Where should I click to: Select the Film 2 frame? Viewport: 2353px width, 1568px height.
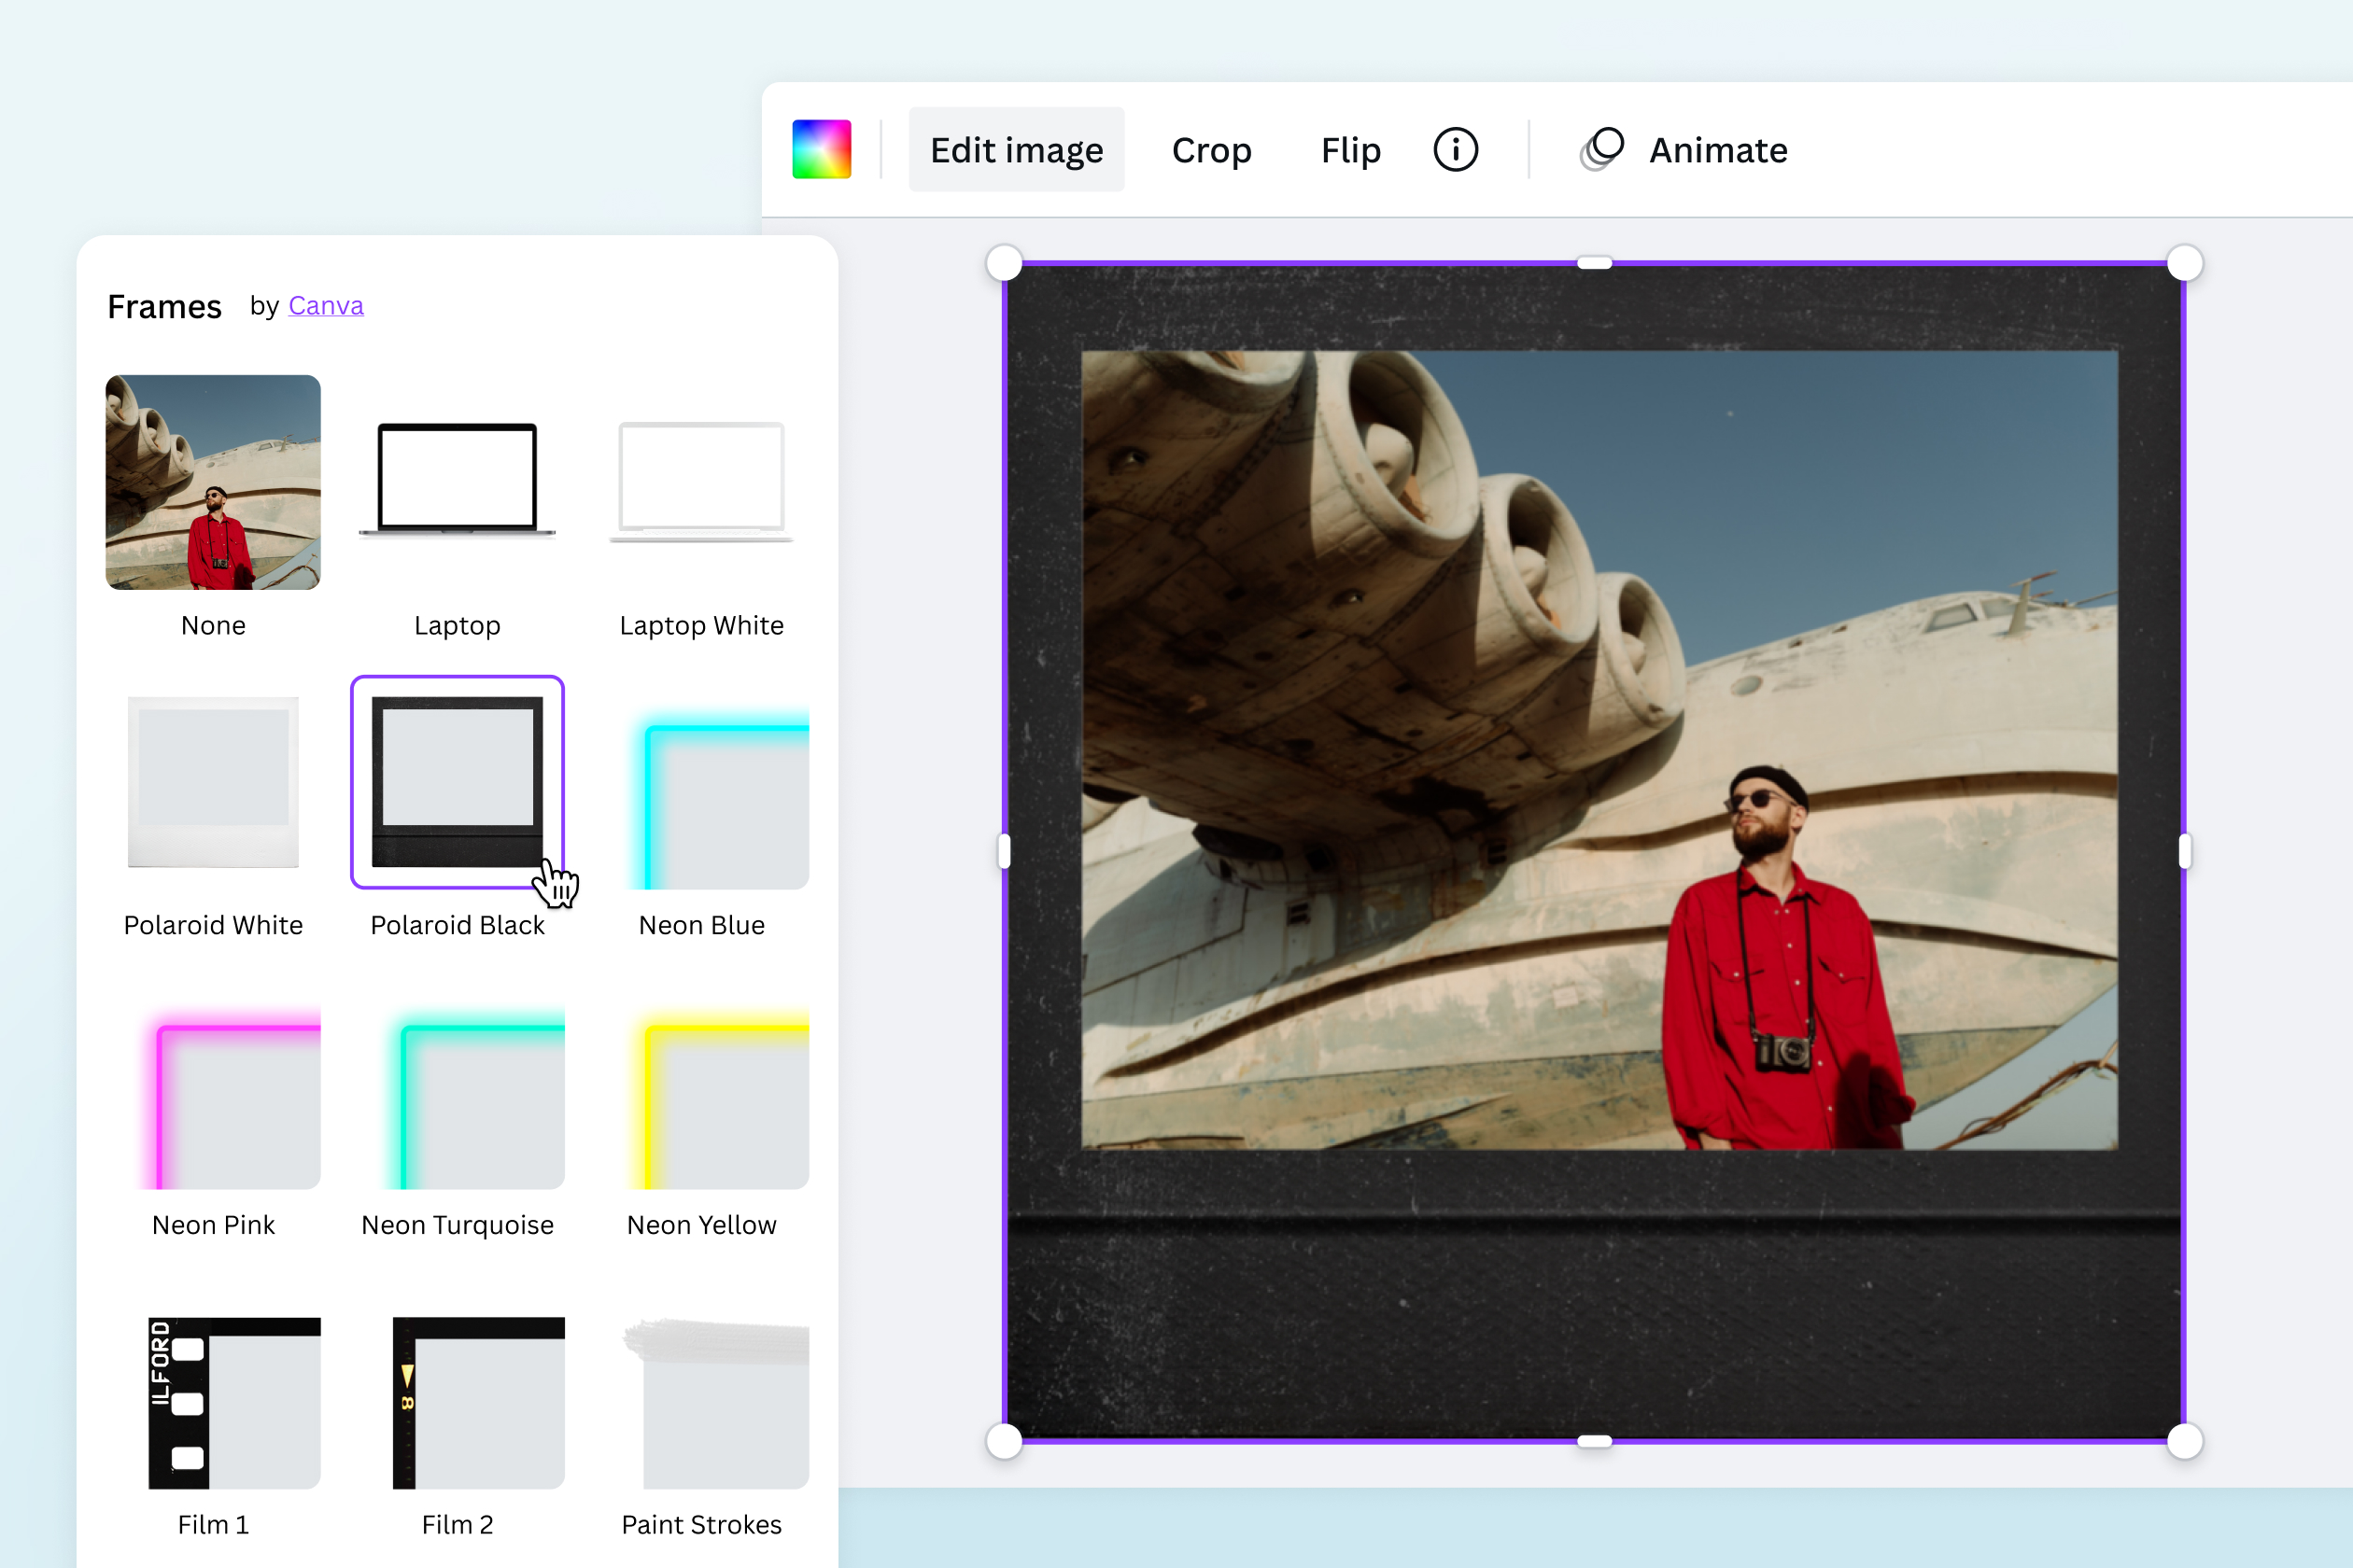click(478, 1404)
